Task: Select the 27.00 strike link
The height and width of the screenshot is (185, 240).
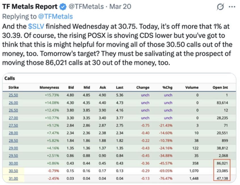Action: click(13, 118)
